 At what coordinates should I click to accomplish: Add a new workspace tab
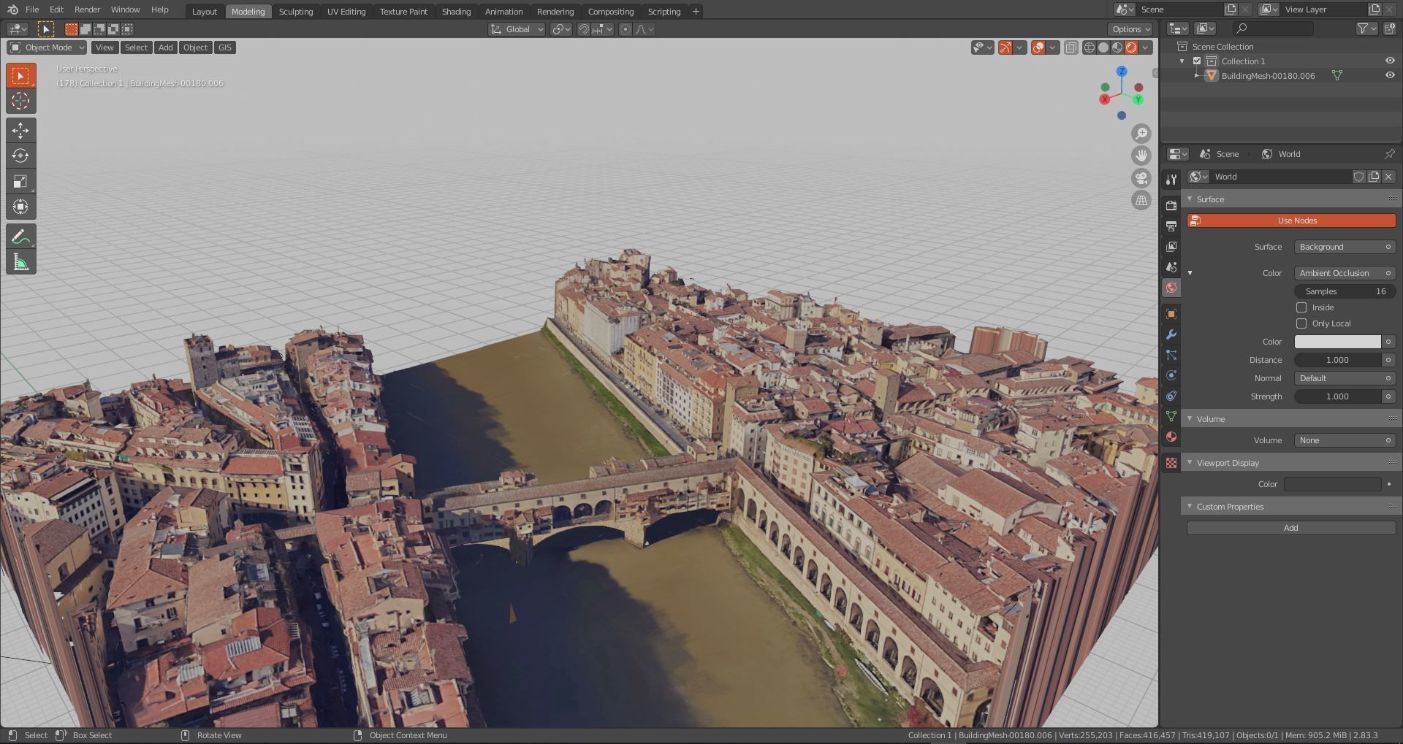(x=696, y=11)
